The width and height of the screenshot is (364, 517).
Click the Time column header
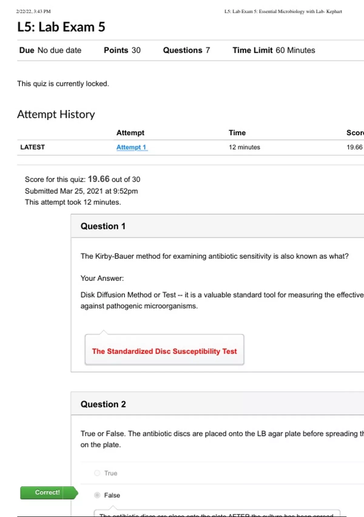237,133
